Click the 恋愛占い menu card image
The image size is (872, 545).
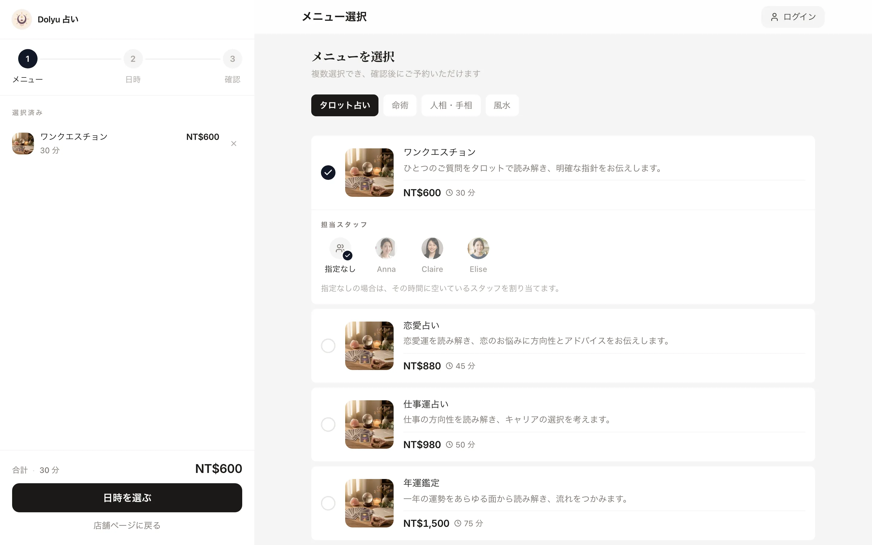coord(369,346)
